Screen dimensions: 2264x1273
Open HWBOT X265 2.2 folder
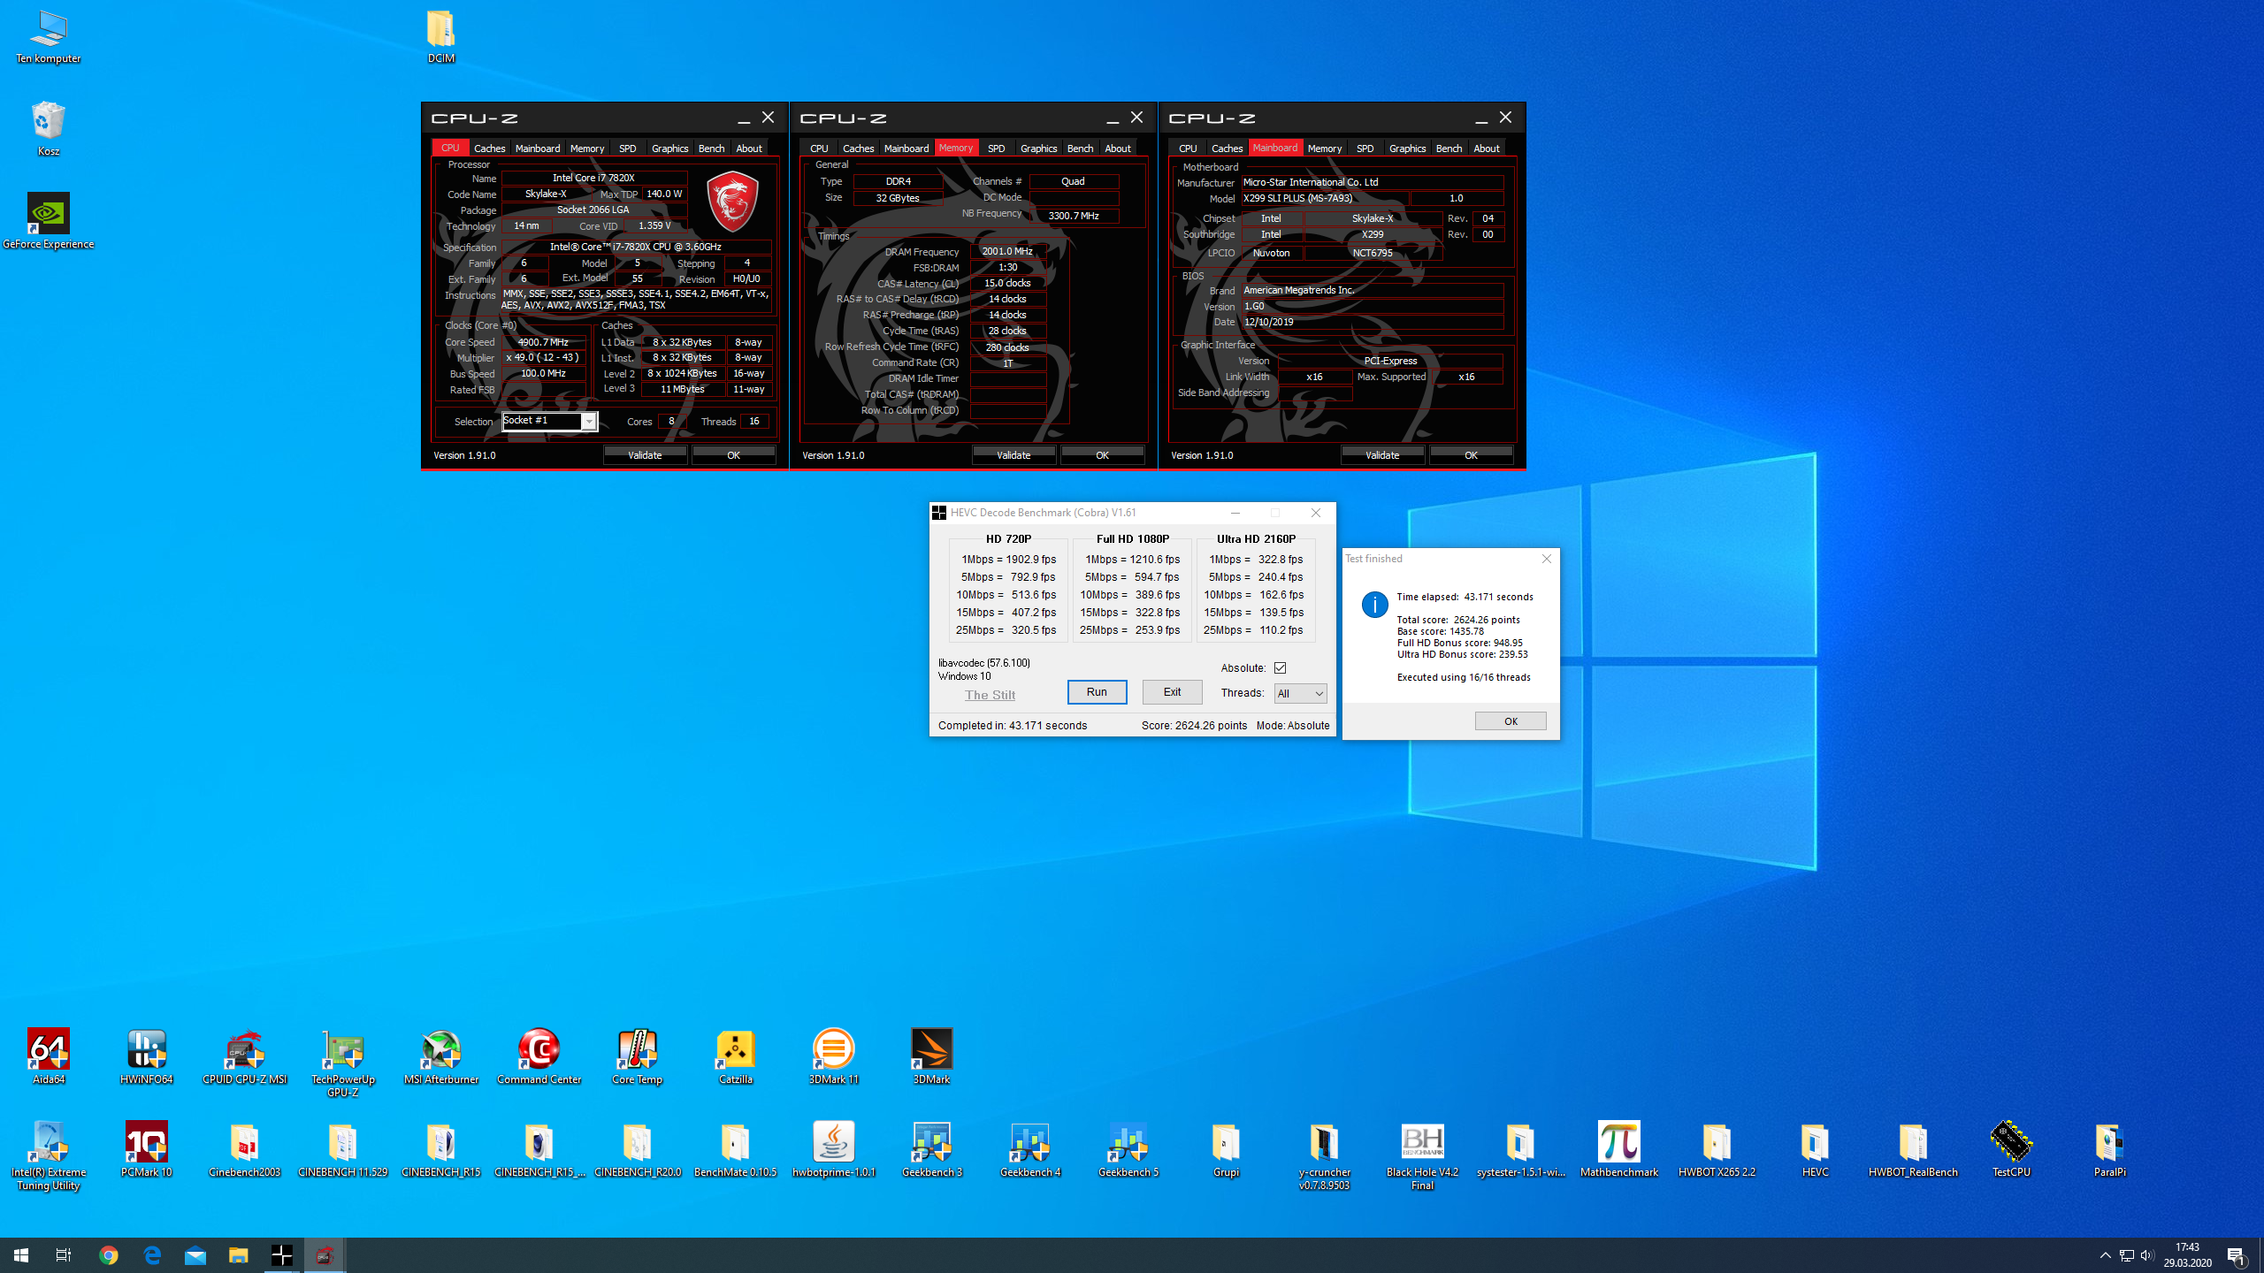click(1717, 1149)
